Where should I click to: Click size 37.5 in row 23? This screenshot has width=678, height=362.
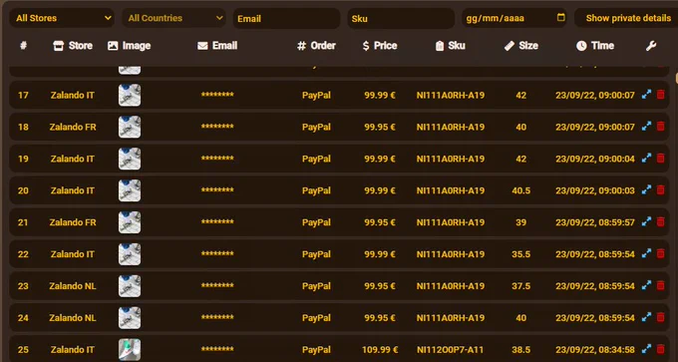(x=521, y=286)
